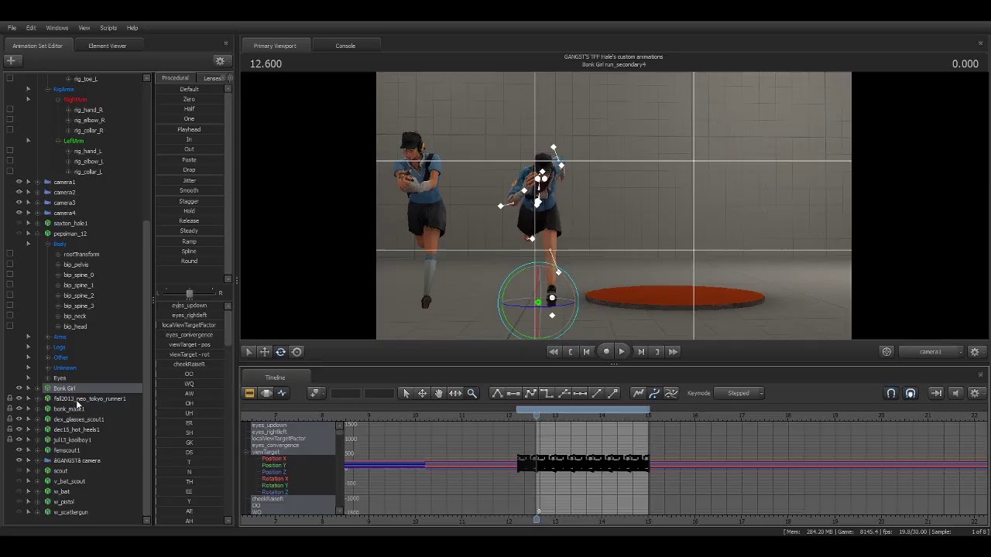991x557 pixels.
Task: Open the camera1 selection dropdown
Action: (x=935, y=352)
